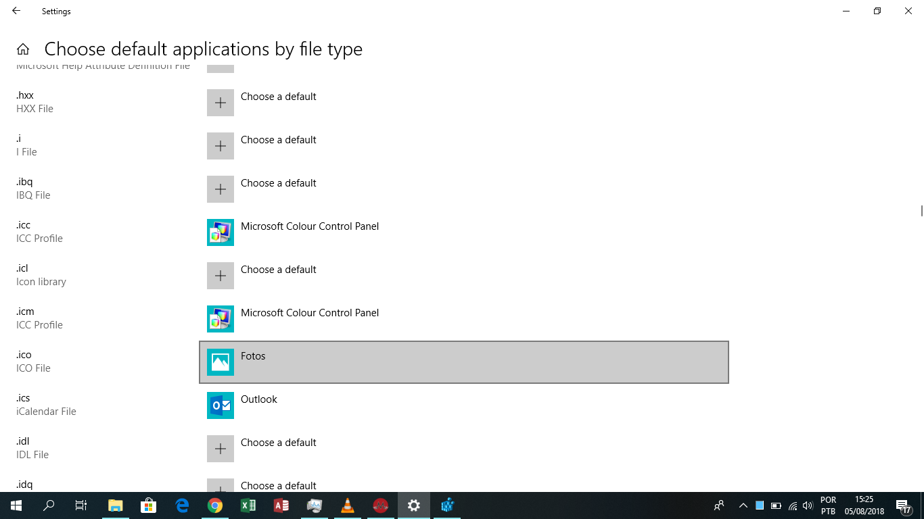
Task: Open Microsoft Store from the taskbar
Action: pos(149,505)
